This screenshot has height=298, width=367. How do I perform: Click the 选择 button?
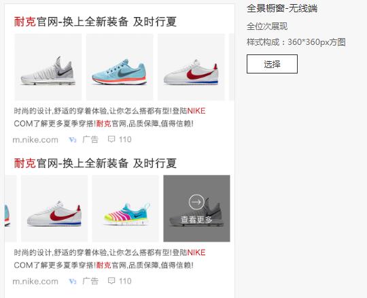[x=272, y=64]
